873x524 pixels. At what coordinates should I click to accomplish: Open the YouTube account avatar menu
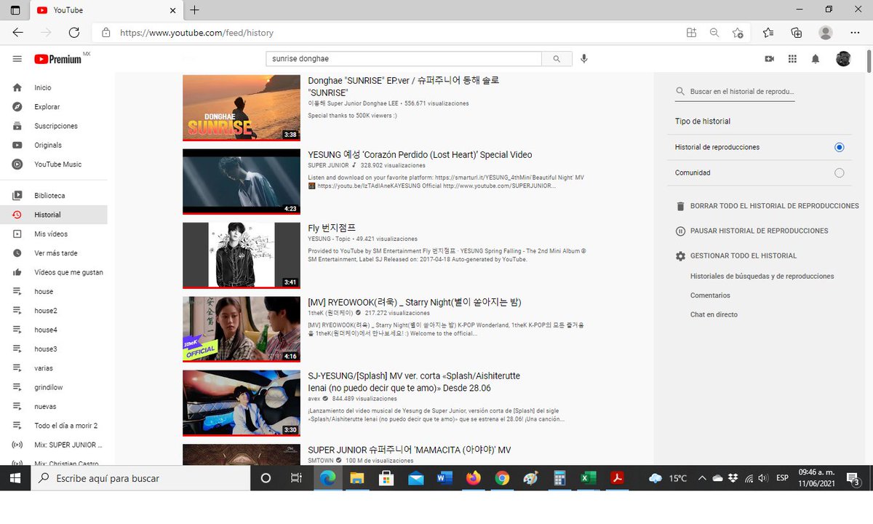[843, 59]
